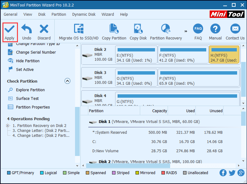Click Explore Partition action
The height and width of the screenshot is (184, 247).
[26, 90]
